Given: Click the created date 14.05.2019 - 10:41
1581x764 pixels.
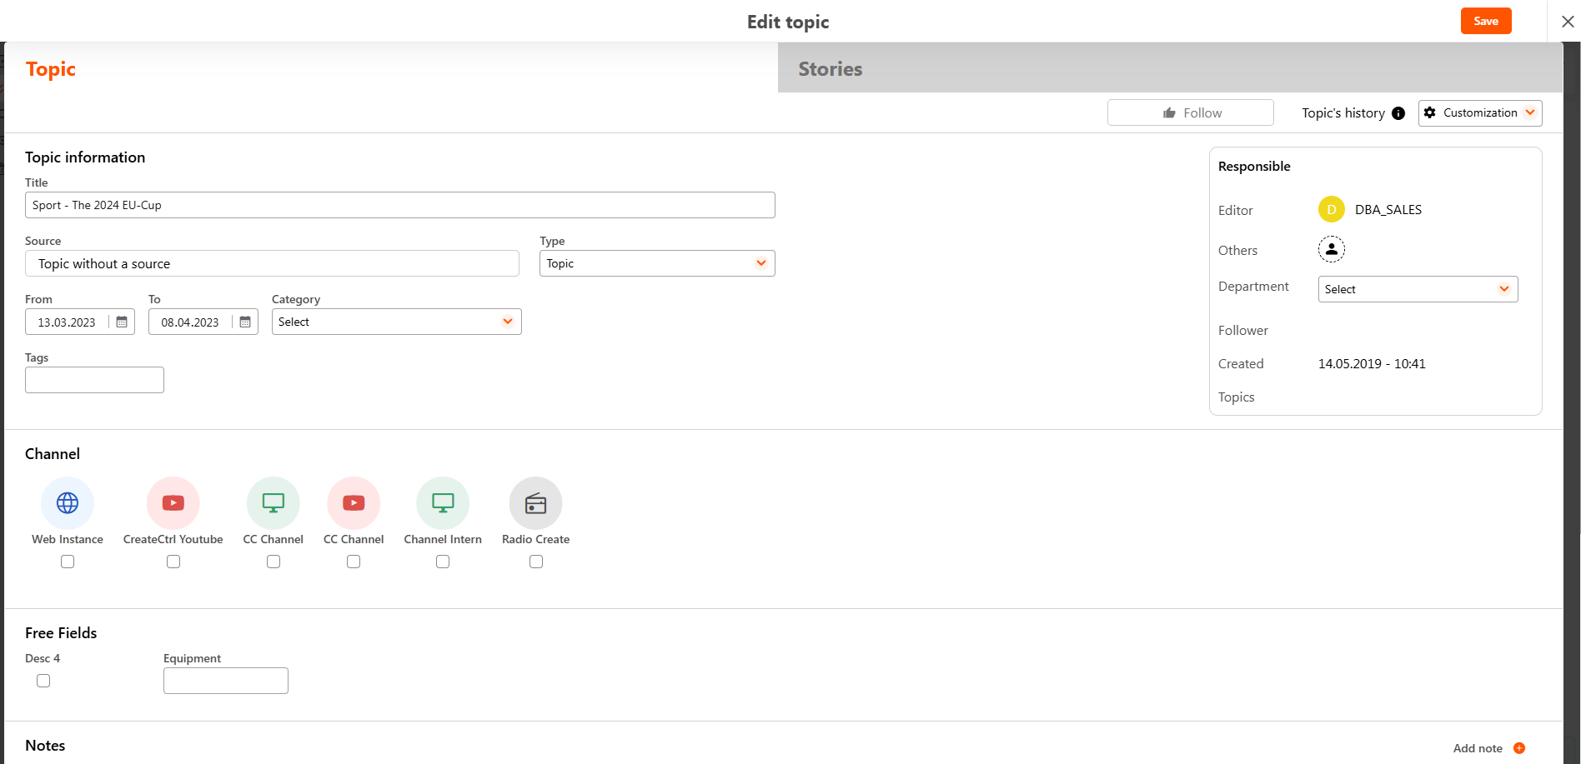Looking at the screenshot, I should pos(1372,363).
